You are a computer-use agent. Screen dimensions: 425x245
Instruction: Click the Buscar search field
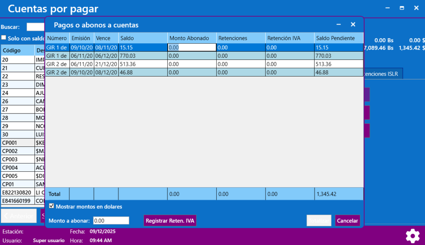(x=36, y=27)
